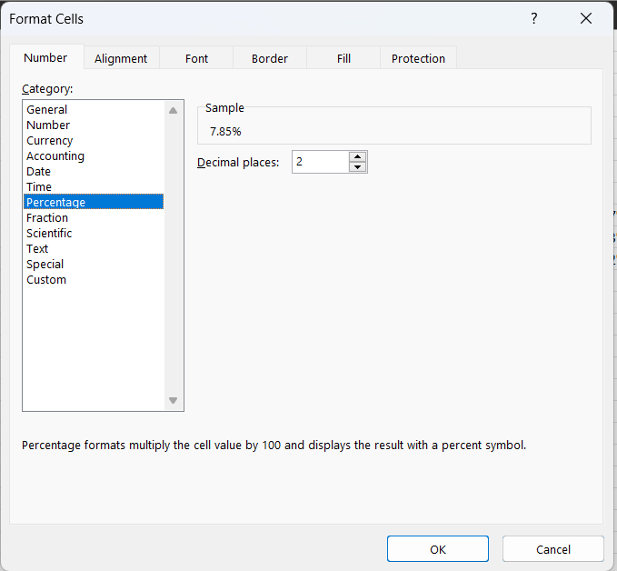This screenshot has height=571, width=617.
Task: Click inside the Decimal places field
Action: coord(320,162)
